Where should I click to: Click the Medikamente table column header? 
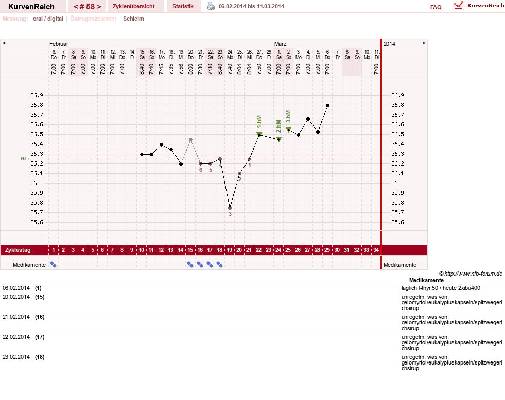click(x=426, y=280)
